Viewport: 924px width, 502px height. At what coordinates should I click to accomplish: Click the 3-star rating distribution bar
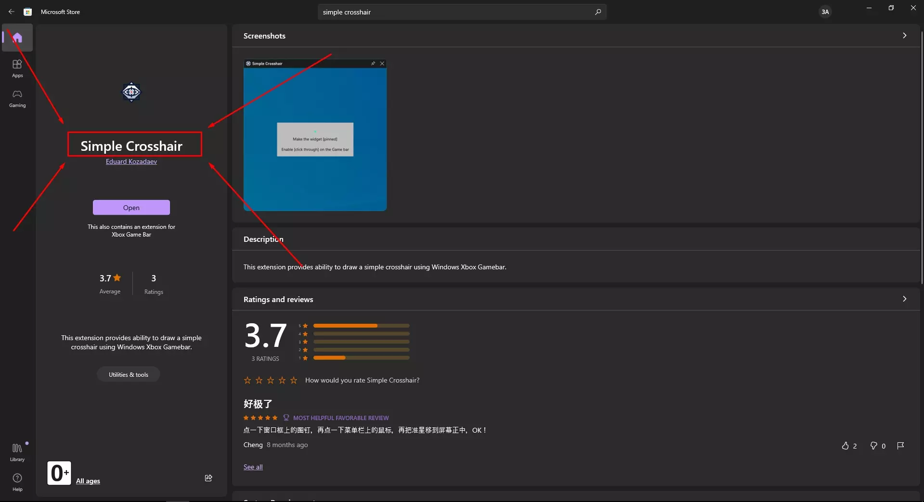pyautogui.click(x=362, y=342)
